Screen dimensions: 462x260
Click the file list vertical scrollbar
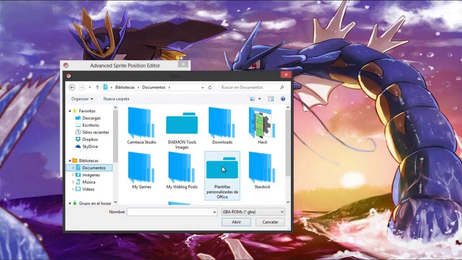pyautogui.click(x=288, y=143)
